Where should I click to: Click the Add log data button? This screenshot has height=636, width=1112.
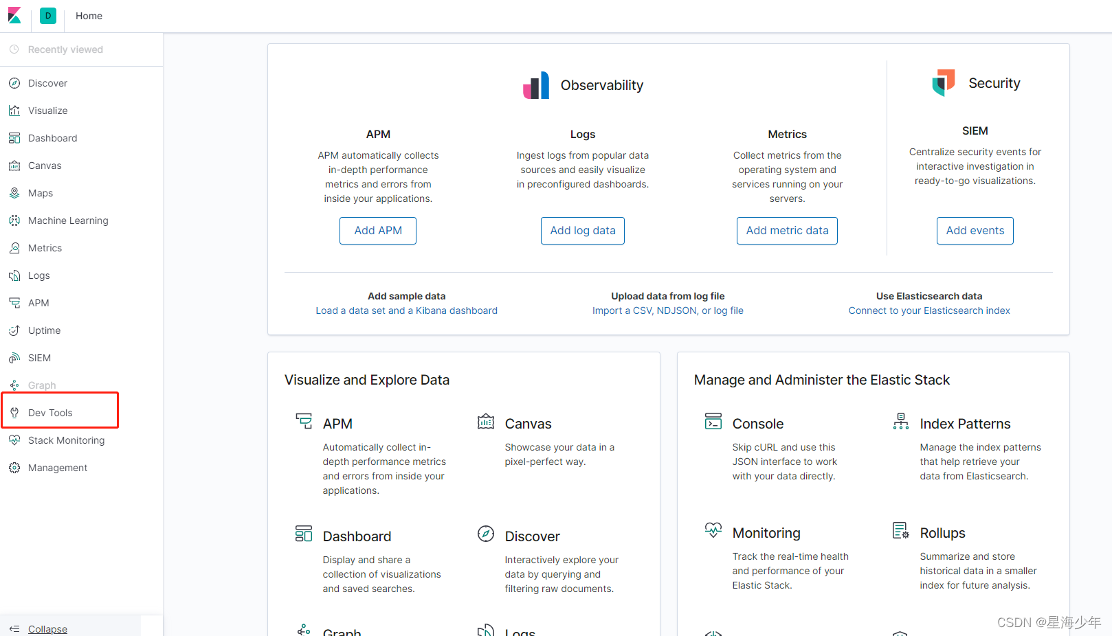(x=583, y=231)
